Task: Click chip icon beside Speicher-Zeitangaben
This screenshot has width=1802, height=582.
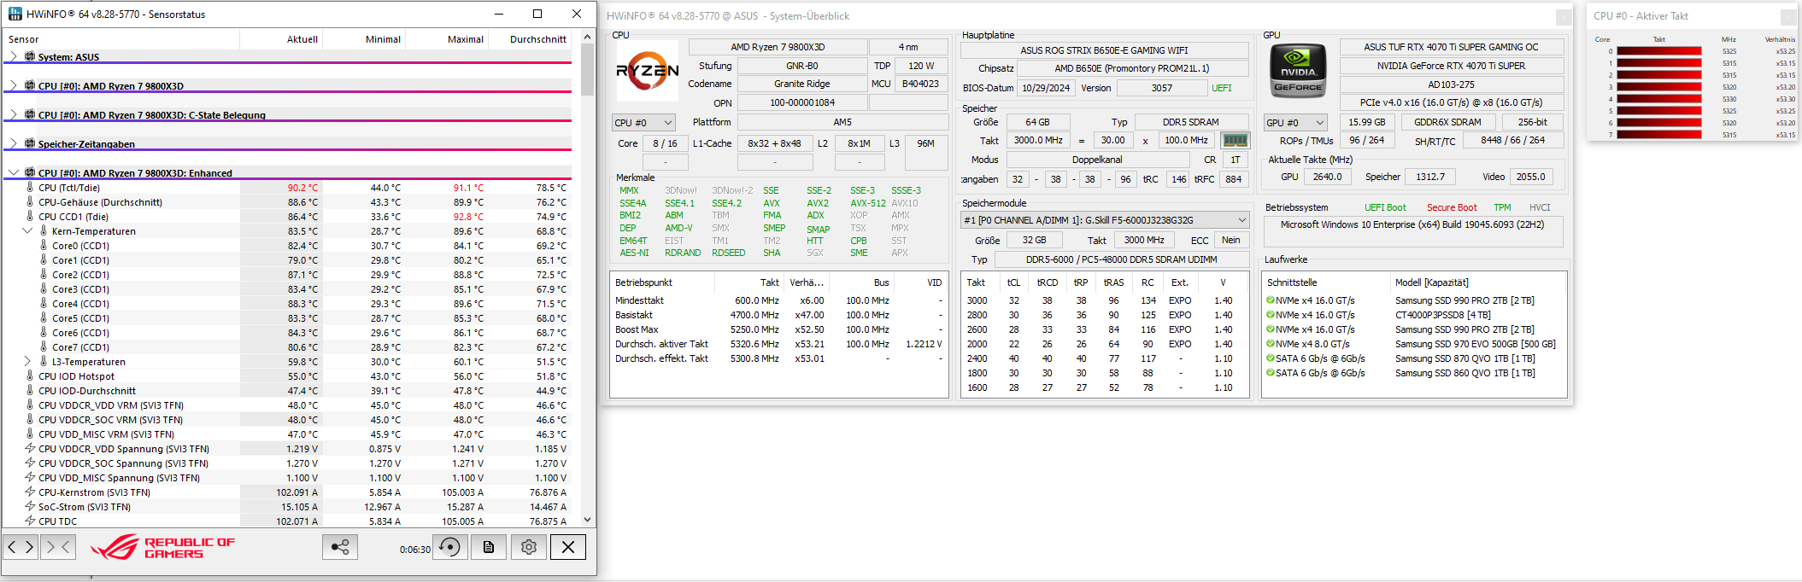Action: [30, 143]
